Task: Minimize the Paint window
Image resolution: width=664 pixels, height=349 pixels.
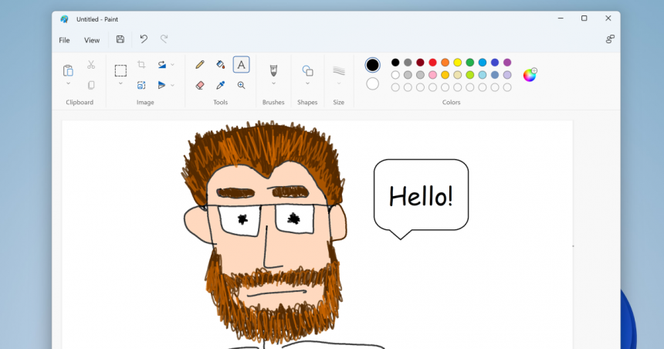Action: click(x=561, y=19)
